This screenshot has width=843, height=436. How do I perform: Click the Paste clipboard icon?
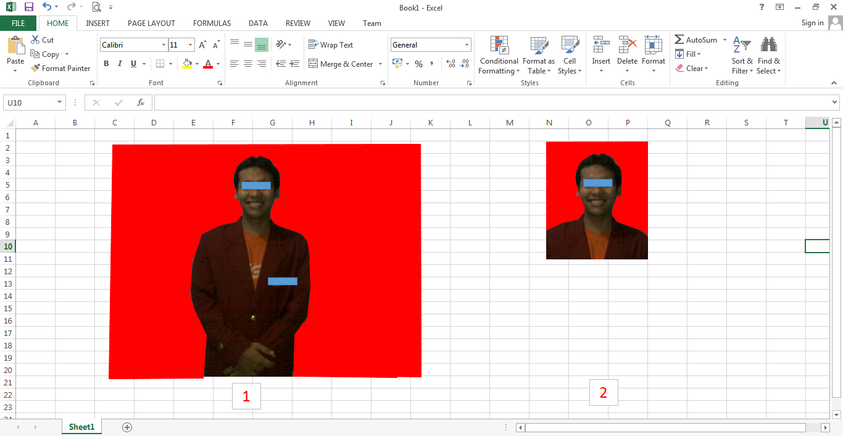click(x=16, y=46)
